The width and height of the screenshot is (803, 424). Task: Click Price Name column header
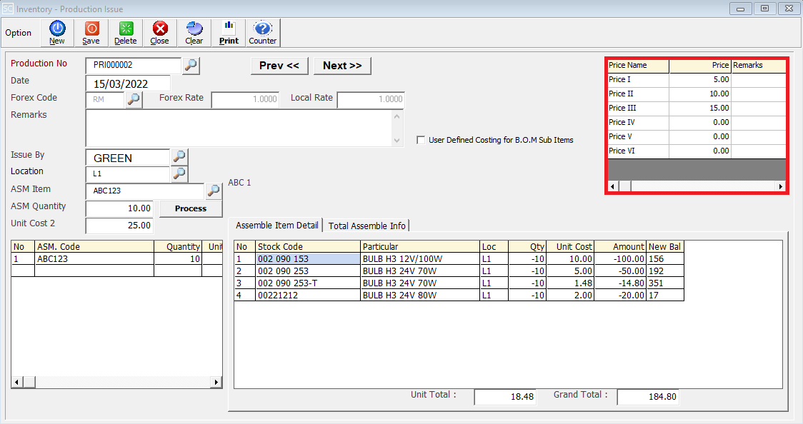(638, 66)
